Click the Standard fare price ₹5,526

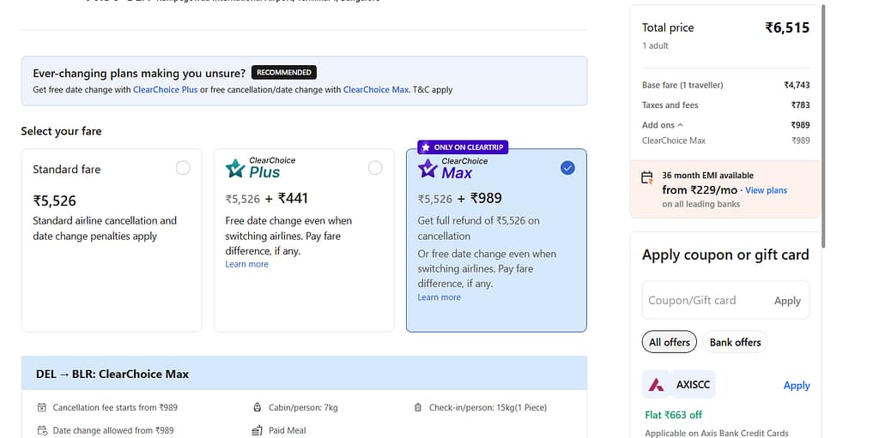pyautogui.click(x=54, y=201)
